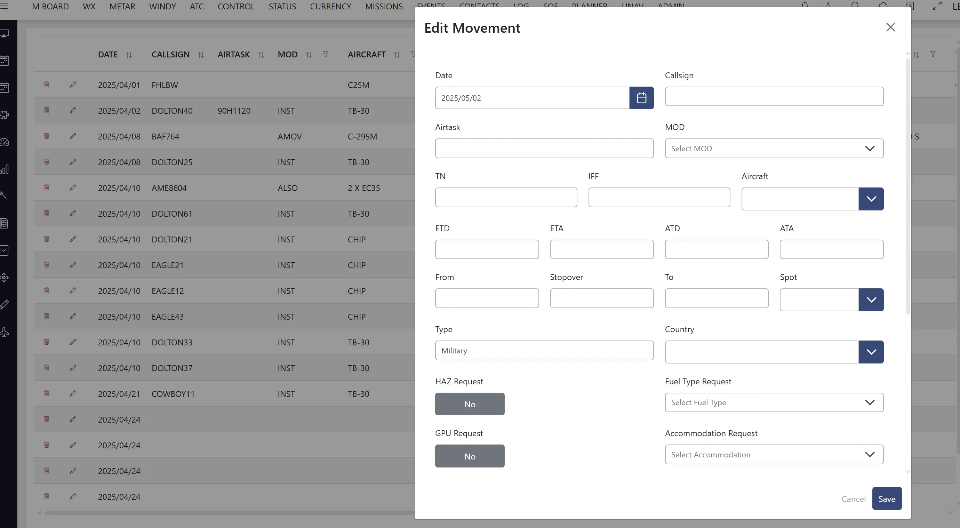Open the Select Accommodation dropdown

tap(774, 454)
